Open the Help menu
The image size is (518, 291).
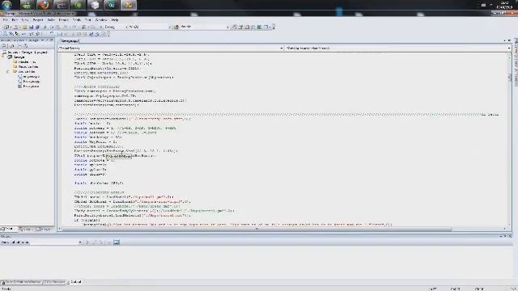point(115,19)
